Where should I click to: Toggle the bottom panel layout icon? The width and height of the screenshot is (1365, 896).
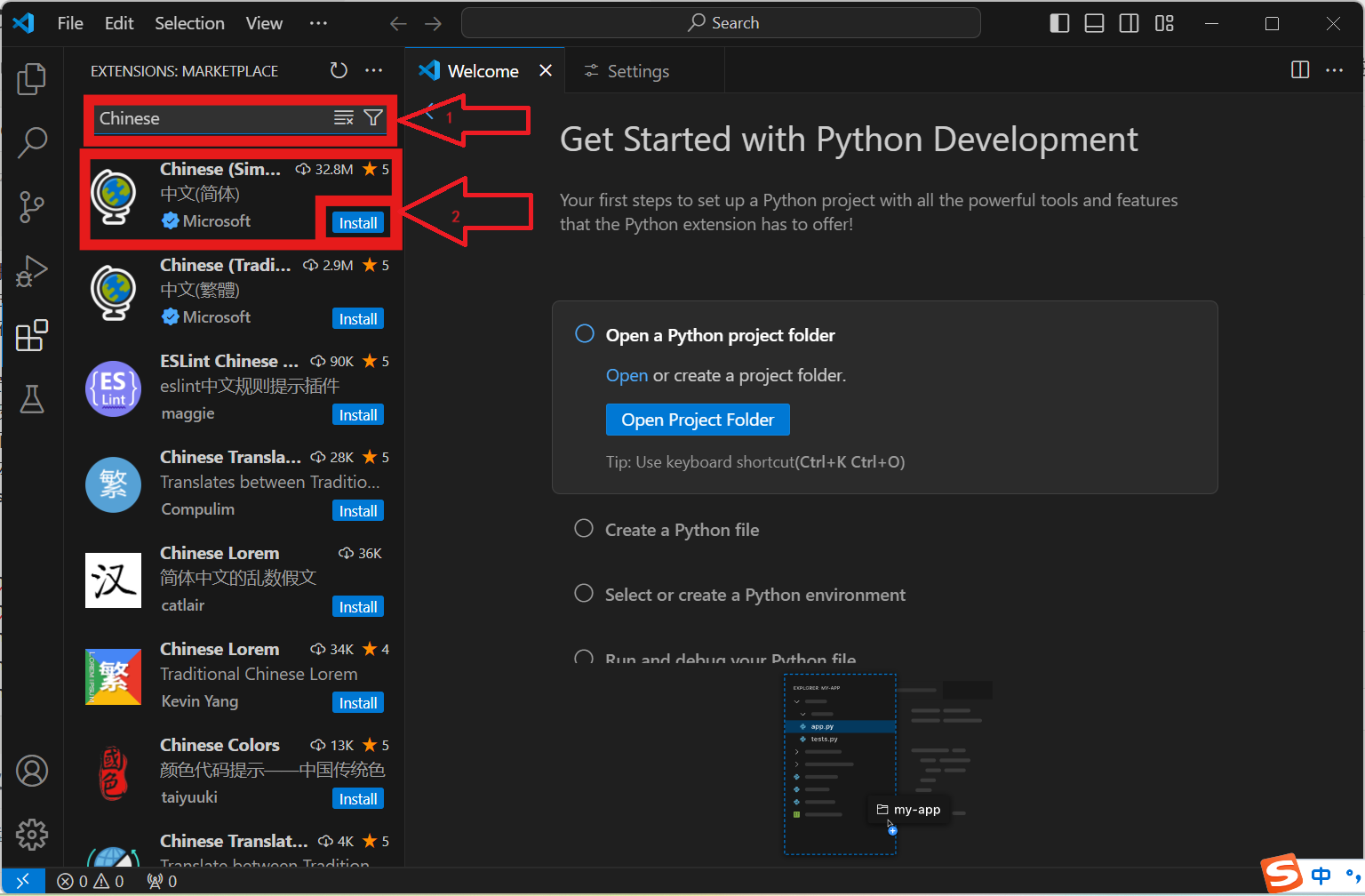click(x=1094, y=23)
